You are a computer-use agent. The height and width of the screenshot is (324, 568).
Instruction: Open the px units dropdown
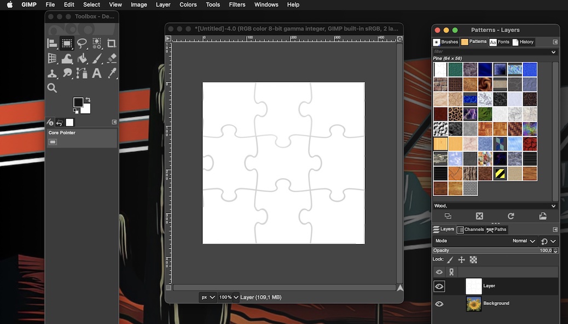coord(208,297)
